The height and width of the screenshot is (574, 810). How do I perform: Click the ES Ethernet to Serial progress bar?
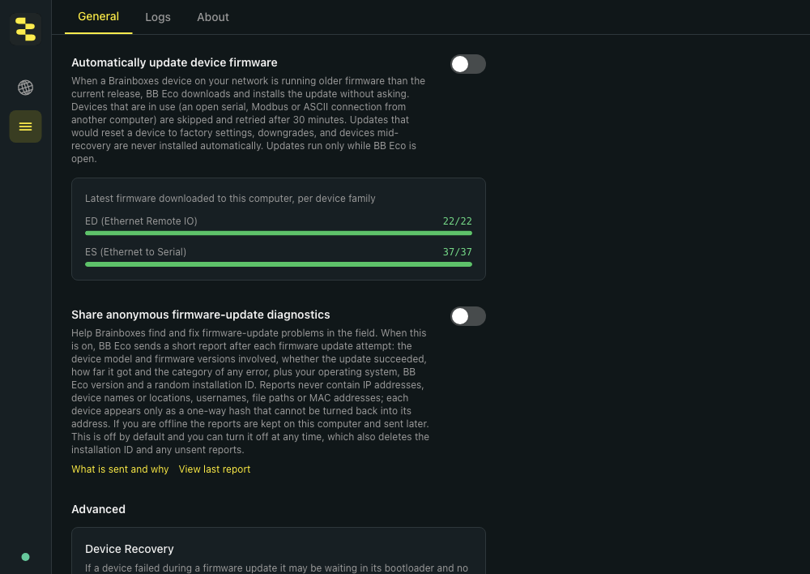click(x=279, y=264)
